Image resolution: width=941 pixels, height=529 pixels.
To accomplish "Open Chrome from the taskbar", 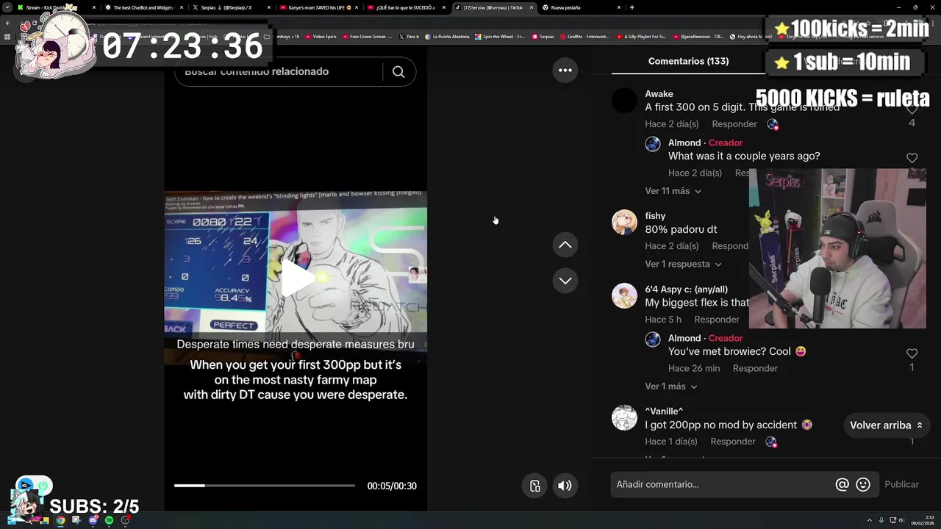I will 60,520.
